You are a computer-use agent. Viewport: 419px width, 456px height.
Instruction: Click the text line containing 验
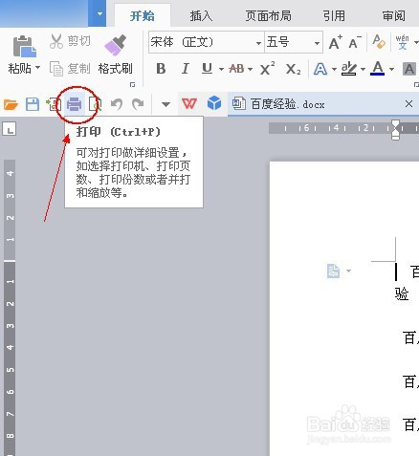click(x=402, y=293)
